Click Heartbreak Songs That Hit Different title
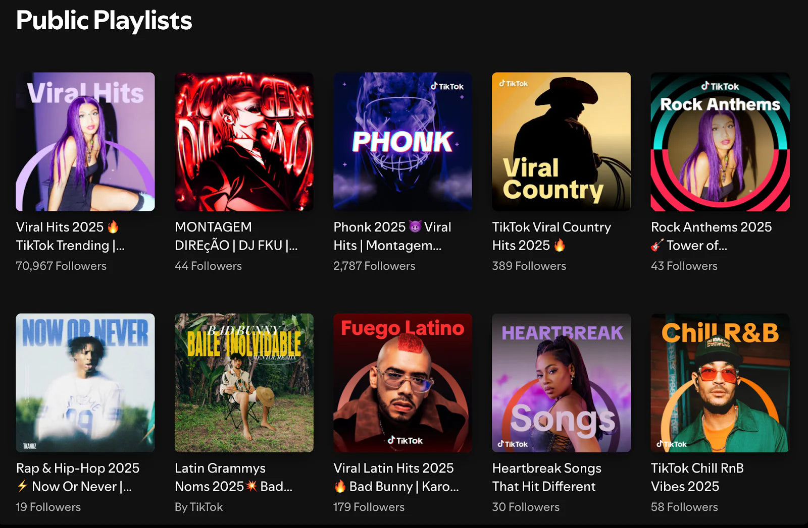The width and height of the screenshot is (808, 528). tap(546, 477)
